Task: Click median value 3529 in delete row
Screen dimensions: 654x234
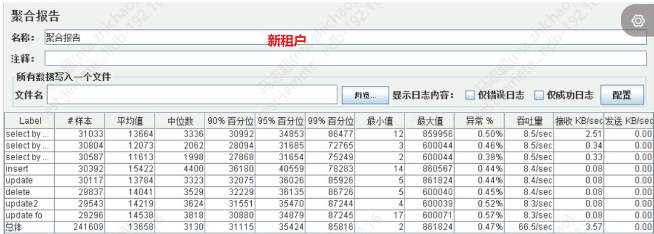Action: [193, 192]
